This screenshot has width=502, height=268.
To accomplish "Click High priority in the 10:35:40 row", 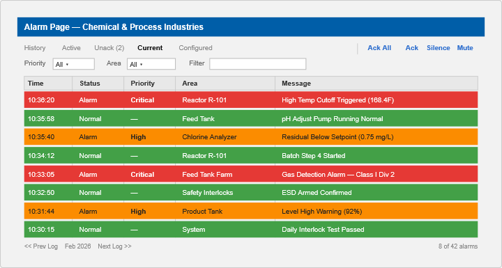I will [138, 137].
